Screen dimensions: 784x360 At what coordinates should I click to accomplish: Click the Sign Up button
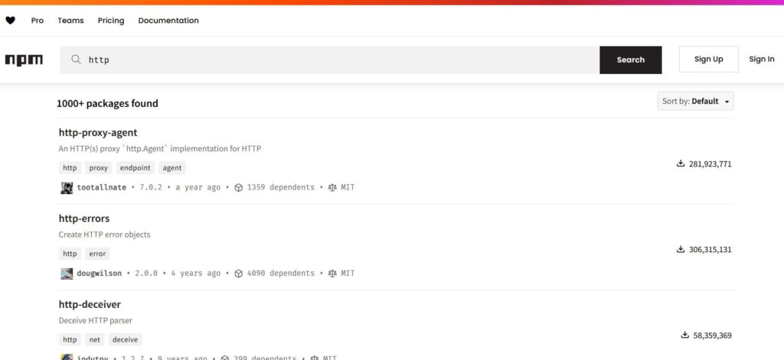click(708, 59)
